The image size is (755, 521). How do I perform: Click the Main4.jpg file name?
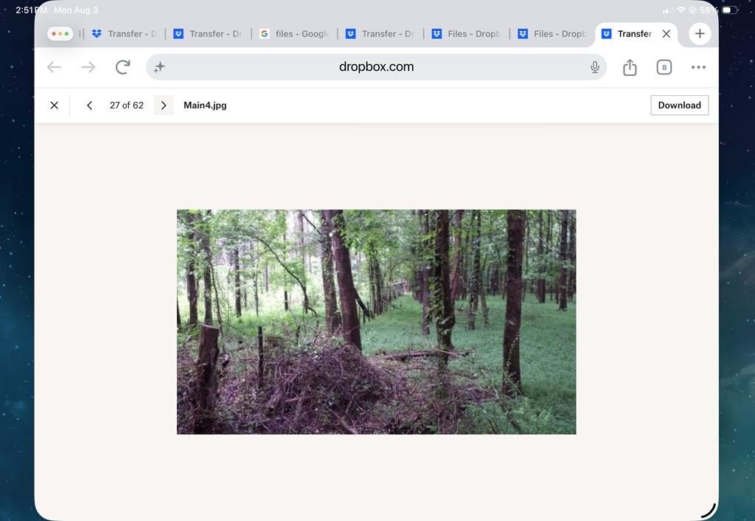[x=205, y=105]
